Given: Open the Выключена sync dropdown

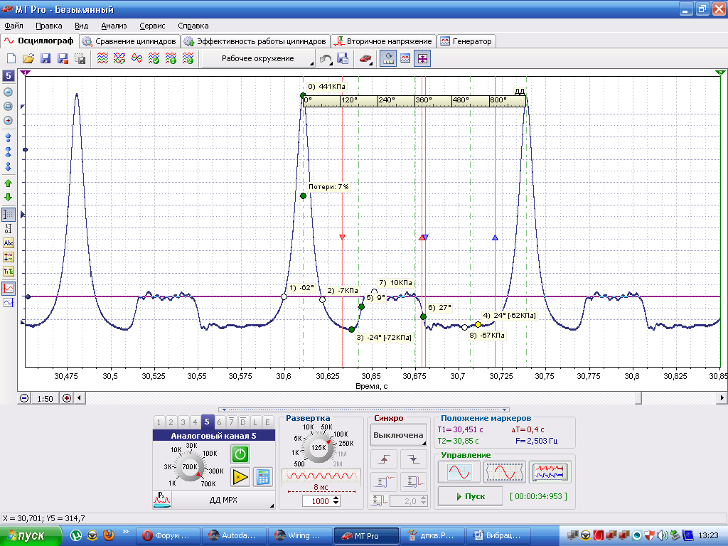Looking at the screenshot, I should (398, 436).
